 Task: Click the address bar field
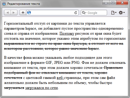53,13
